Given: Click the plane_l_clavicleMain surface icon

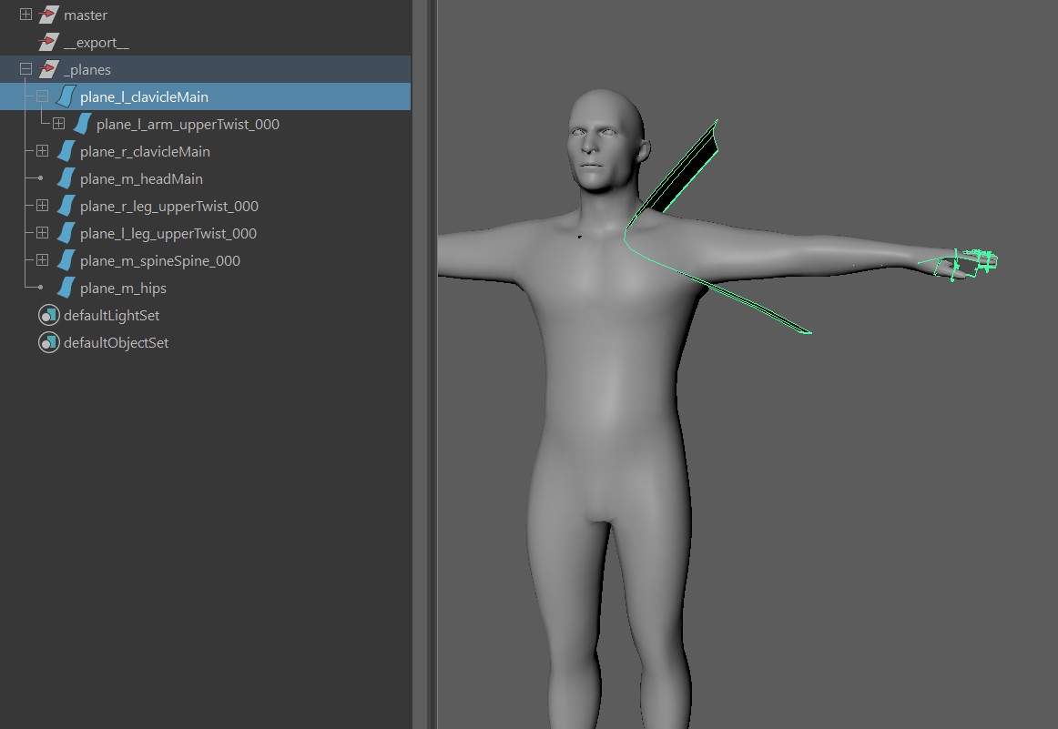Looking at the screenshot, I should click(x=65, y=96).
